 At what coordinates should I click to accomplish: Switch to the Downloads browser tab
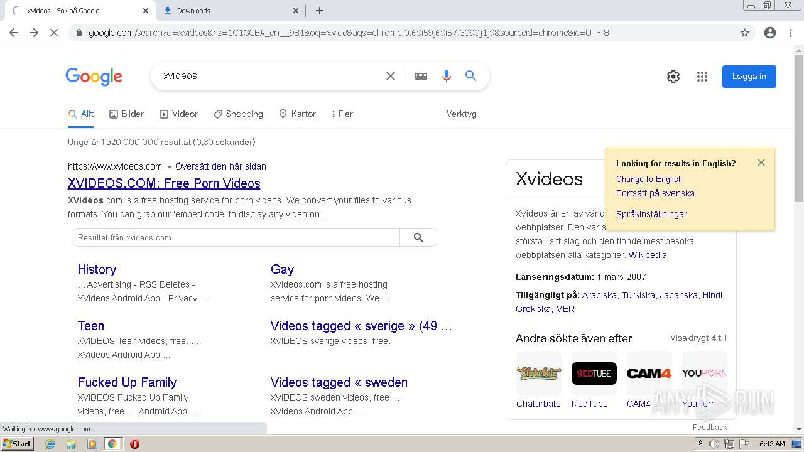click(x=229, y=11)
